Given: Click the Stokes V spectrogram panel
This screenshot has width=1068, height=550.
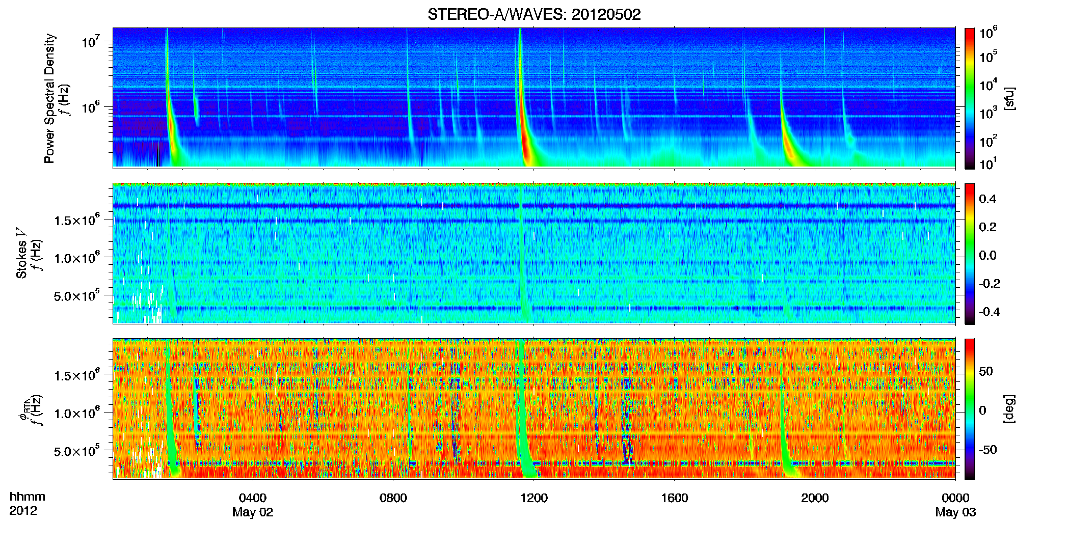Looking at the screenshot, I should 534,254.
